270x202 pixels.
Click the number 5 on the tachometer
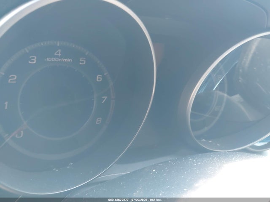tap(83, 61)
